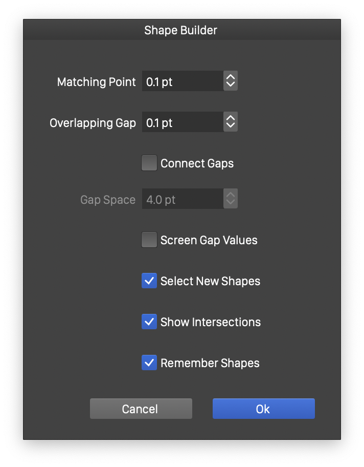Decrease Matching Point with down arrow
The image size is (364, 467).
231,86
